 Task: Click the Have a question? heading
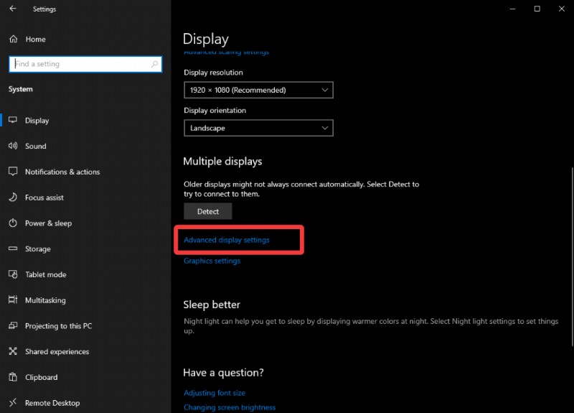point(223,373)
